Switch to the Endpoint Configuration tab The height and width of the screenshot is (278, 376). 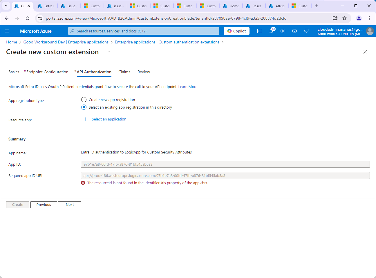tap(47, 72)
